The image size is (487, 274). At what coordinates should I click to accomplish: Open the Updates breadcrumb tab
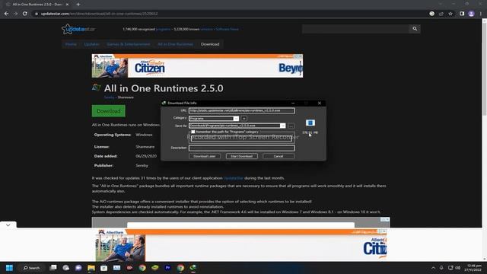(x=91, y=44)
